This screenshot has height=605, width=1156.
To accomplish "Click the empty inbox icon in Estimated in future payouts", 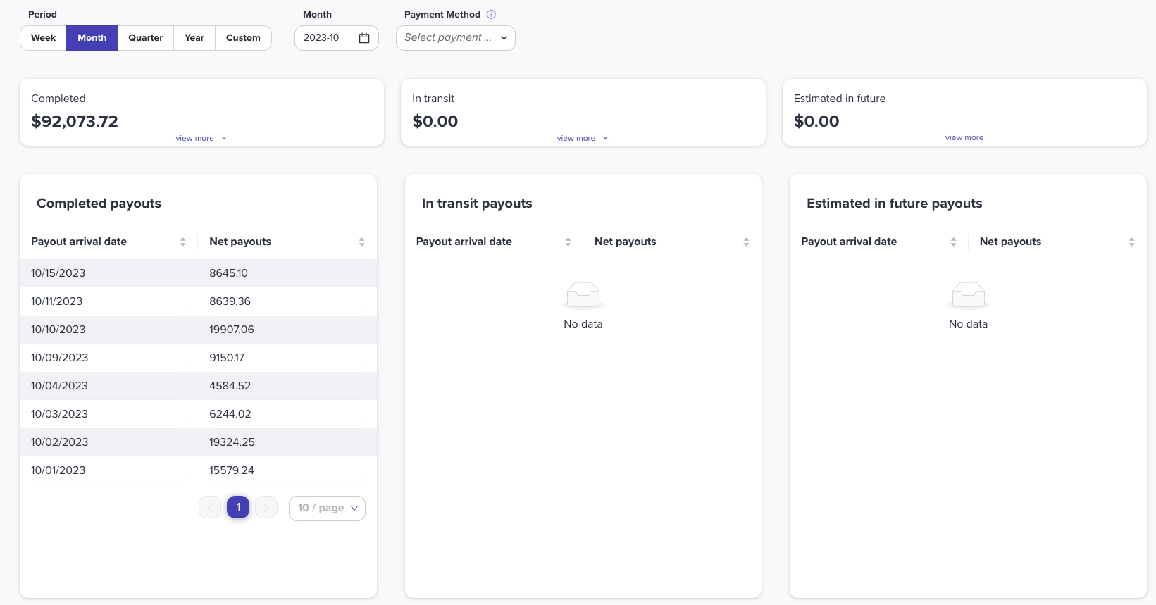I will (969, 295).
